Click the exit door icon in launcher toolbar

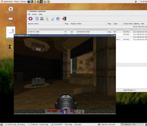pos(64,19)
